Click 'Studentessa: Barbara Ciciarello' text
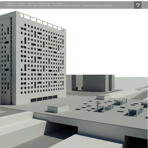 (97, 6)
